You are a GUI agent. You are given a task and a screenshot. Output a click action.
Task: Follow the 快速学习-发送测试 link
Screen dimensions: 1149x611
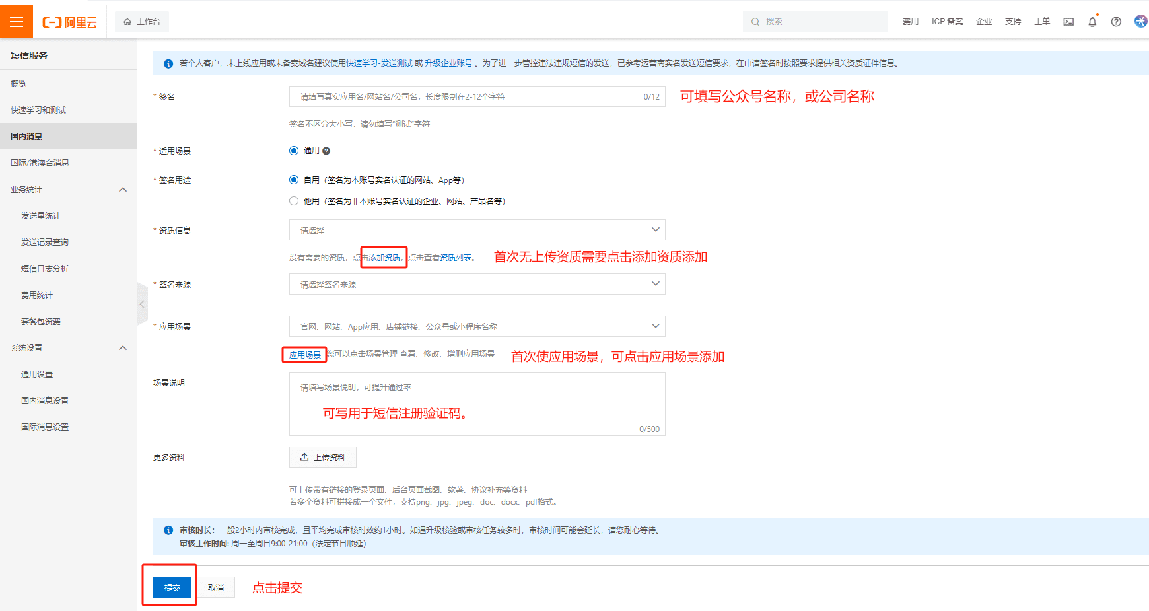pyautogui.click(x=380, y=63)
